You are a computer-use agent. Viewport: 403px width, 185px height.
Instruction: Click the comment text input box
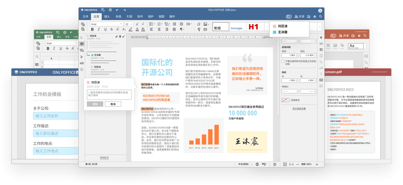[109, 95]
